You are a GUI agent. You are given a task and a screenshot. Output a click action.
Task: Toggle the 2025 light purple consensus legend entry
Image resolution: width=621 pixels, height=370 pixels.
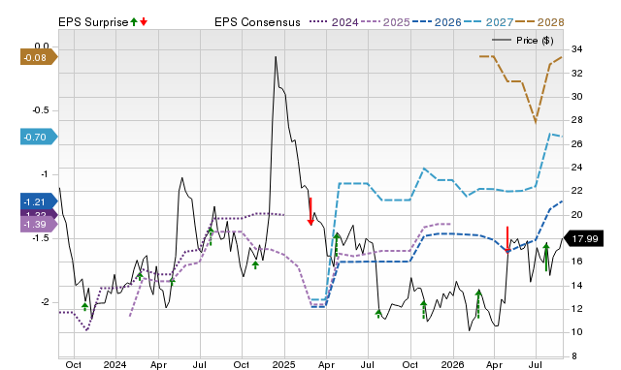pos(385,22)
